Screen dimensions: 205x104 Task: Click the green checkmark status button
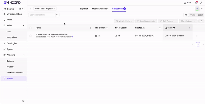197,9
